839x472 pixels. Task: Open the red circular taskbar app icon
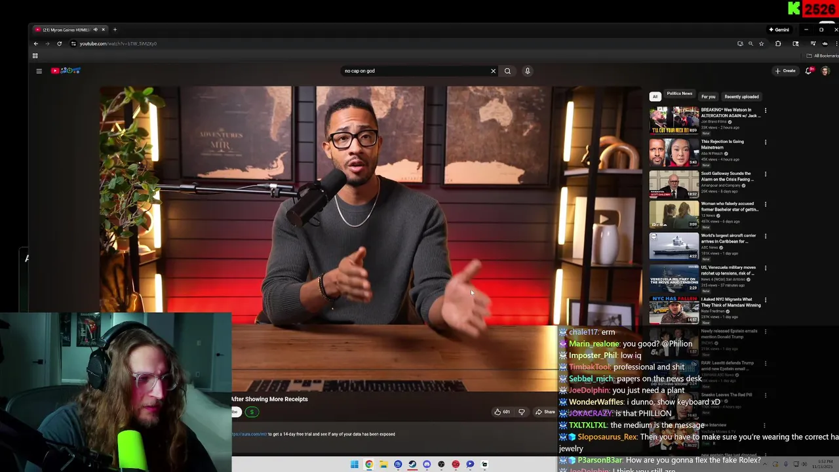[456, 464]
